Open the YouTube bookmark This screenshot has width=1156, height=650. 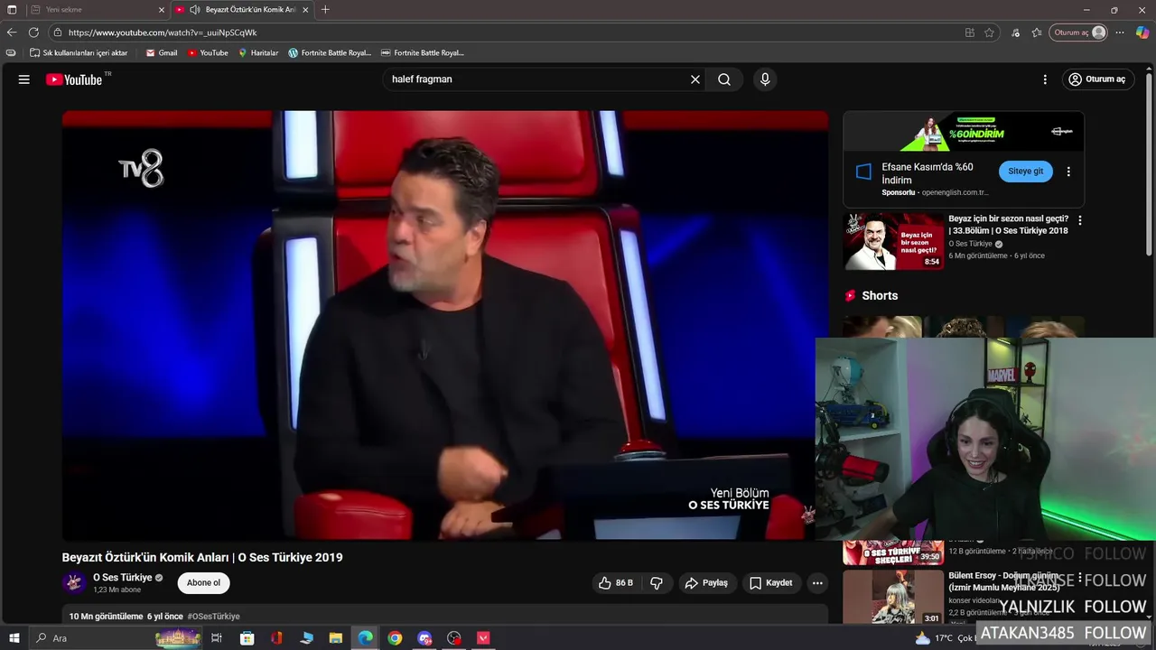[208, 53]
